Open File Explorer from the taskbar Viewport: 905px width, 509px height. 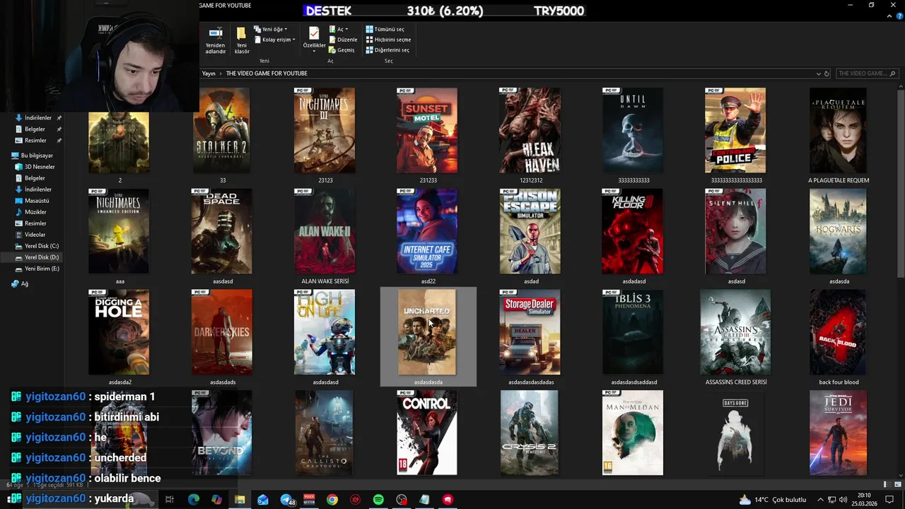pyautogui.click(x=240, y=500)
